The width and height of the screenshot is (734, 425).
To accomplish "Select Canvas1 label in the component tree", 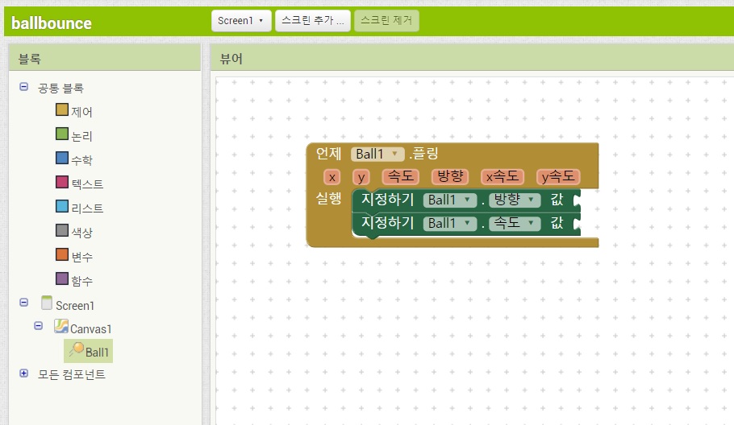I will click(x=91, y=328).
